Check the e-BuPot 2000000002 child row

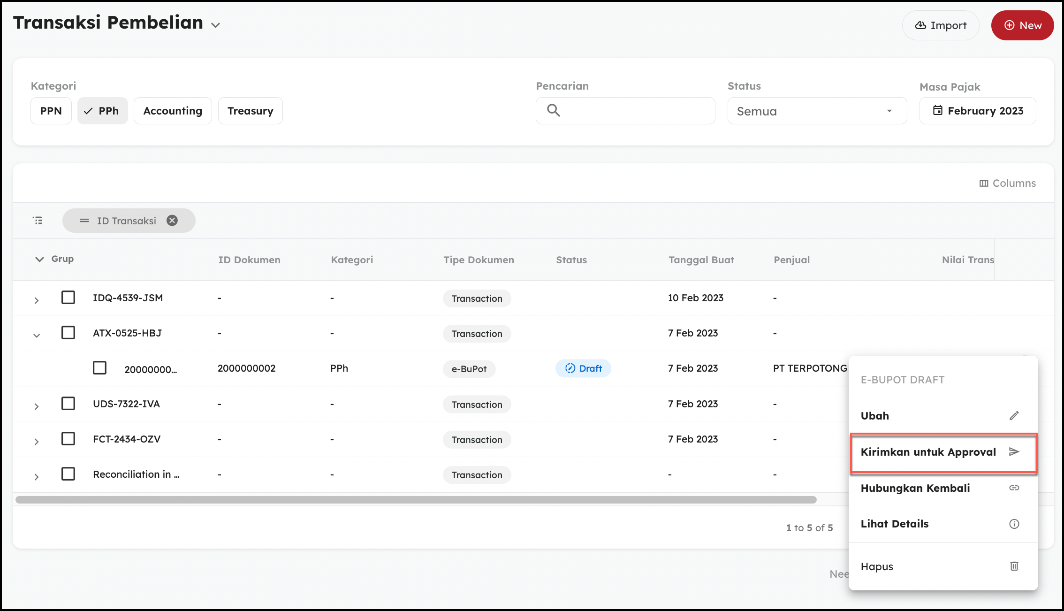coord(99,368)
